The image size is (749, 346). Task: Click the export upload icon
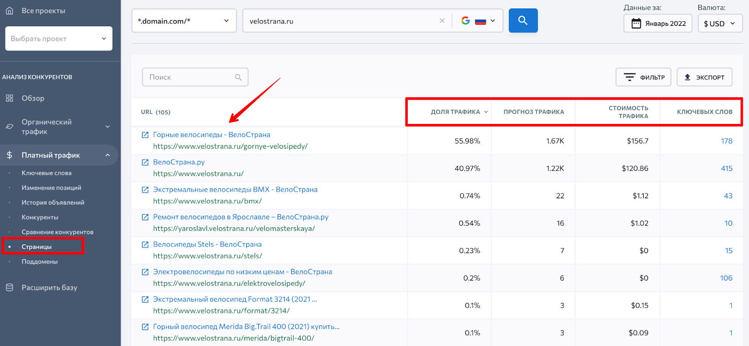[687, 77]
